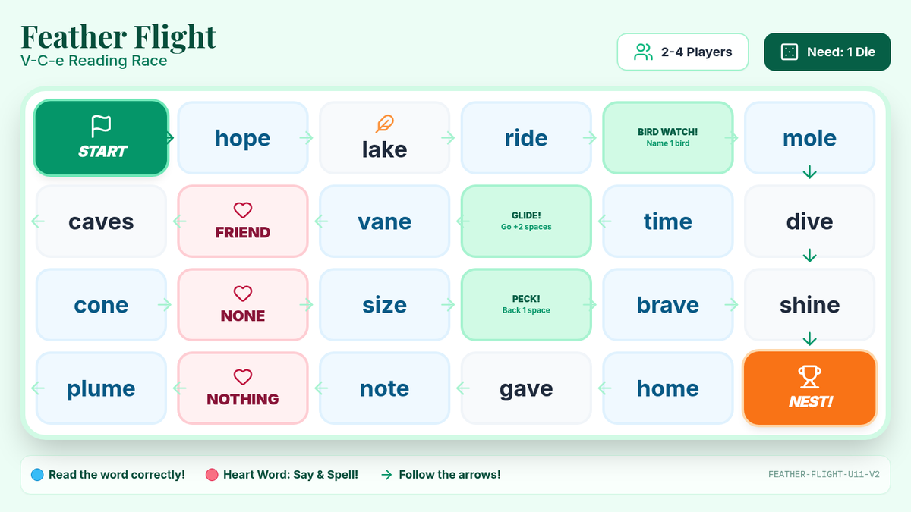
Task: Click the red Heart Word legend dot
Action: coord(212,475)
